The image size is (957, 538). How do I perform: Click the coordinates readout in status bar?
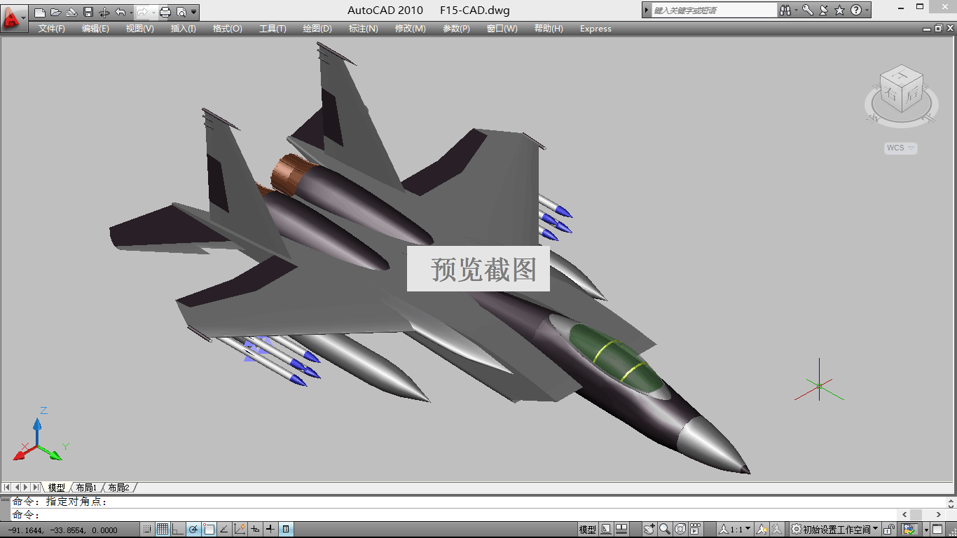[x=62, y=530]
